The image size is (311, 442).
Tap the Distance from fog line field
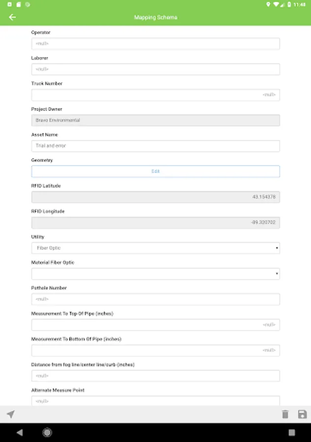click(155, 376)
